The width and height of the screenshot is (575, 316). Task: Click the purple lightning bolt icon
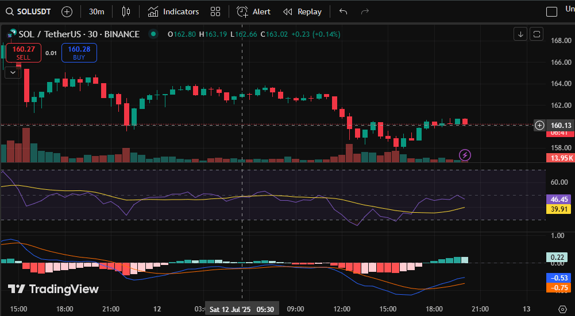coord(465,154)
